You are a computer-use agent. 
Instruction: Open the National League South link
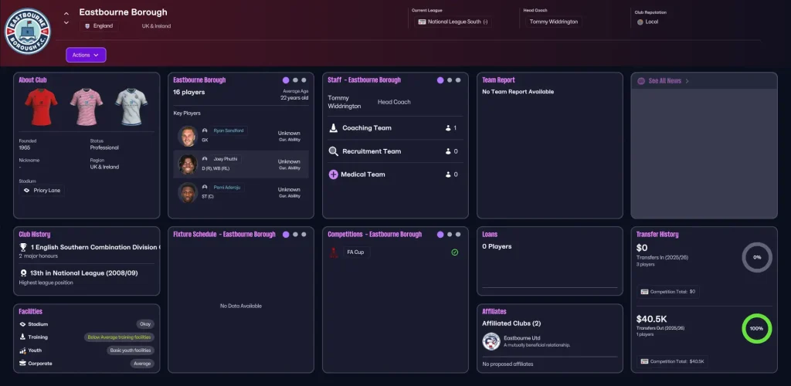453,22
